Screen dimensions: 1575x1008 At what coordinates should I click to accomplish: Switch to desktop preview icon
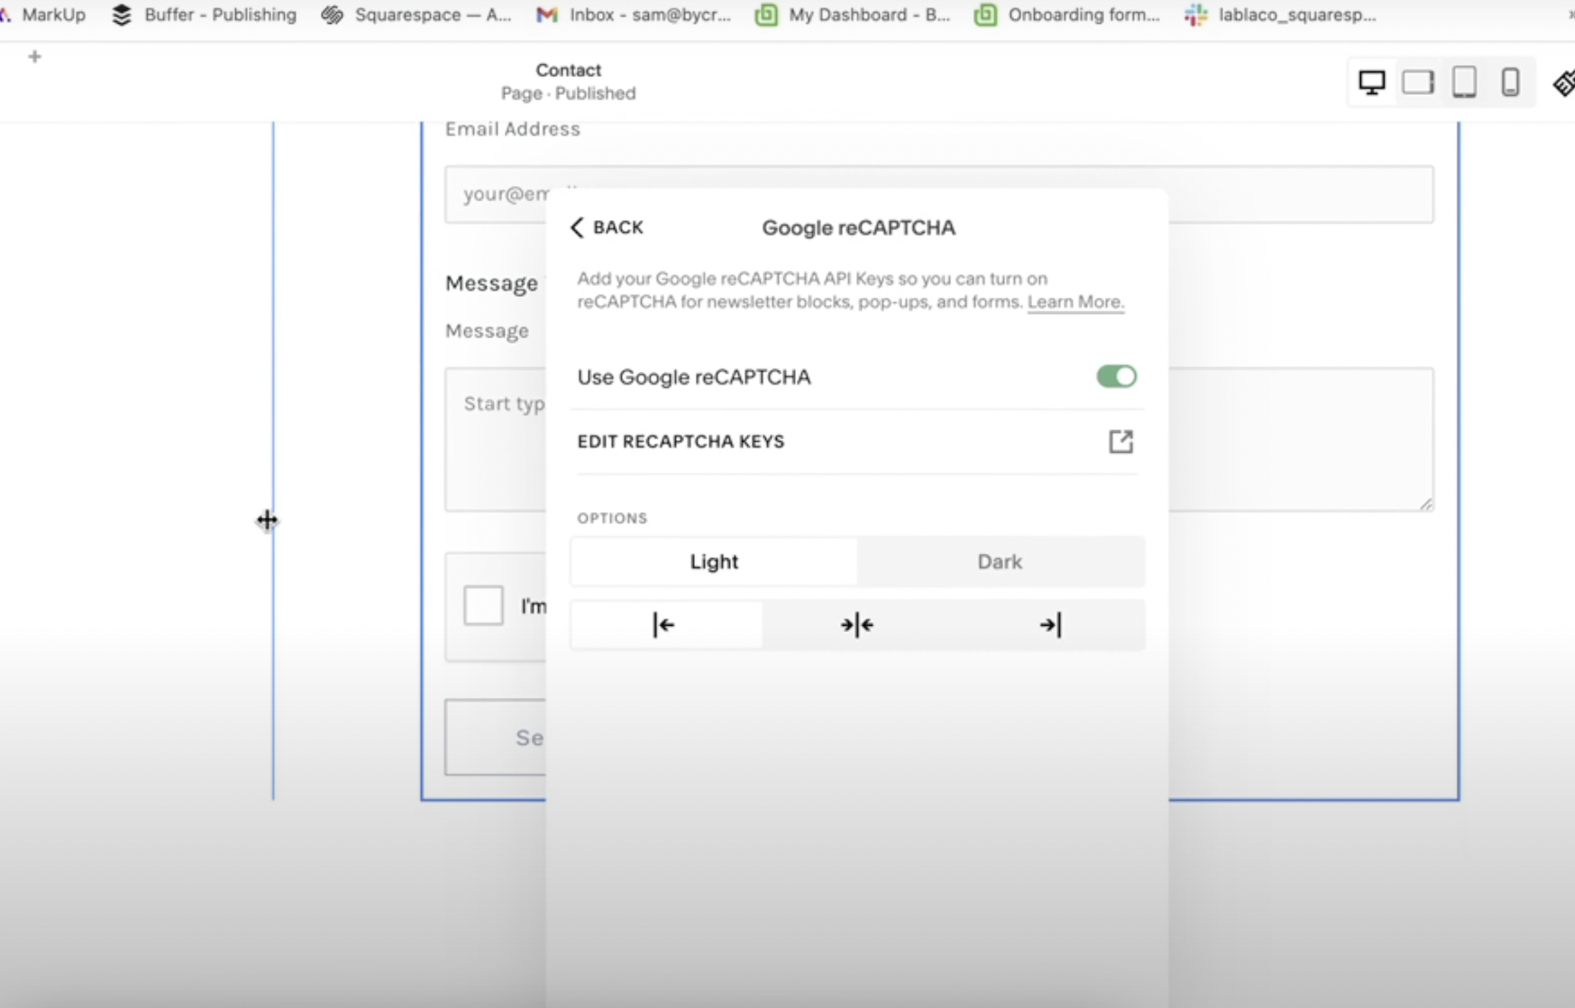point(1372,82)
